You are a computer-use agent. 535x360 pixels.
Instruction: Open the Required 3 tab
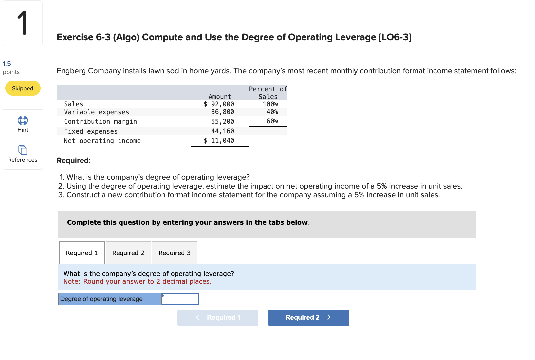tap(174, 252)
